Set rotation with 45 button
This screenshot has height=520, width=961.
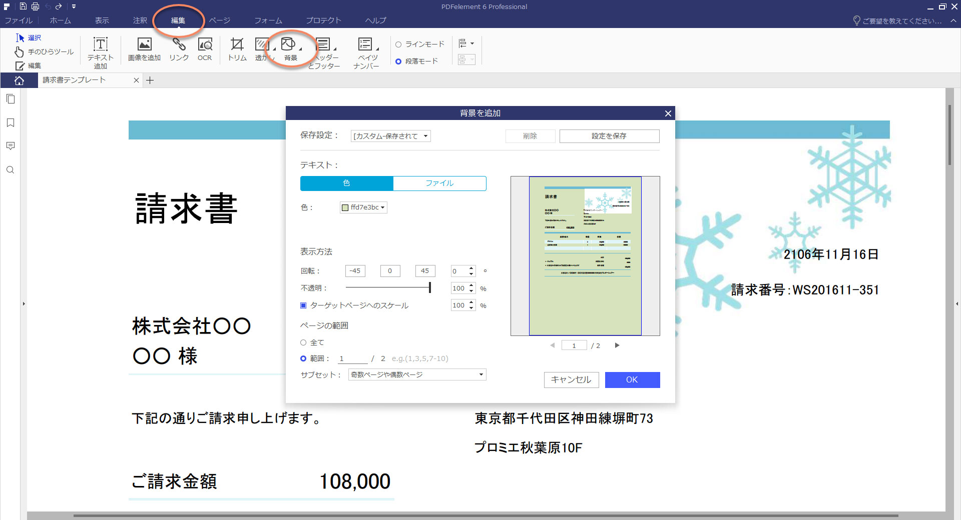[x=425, y=271]
